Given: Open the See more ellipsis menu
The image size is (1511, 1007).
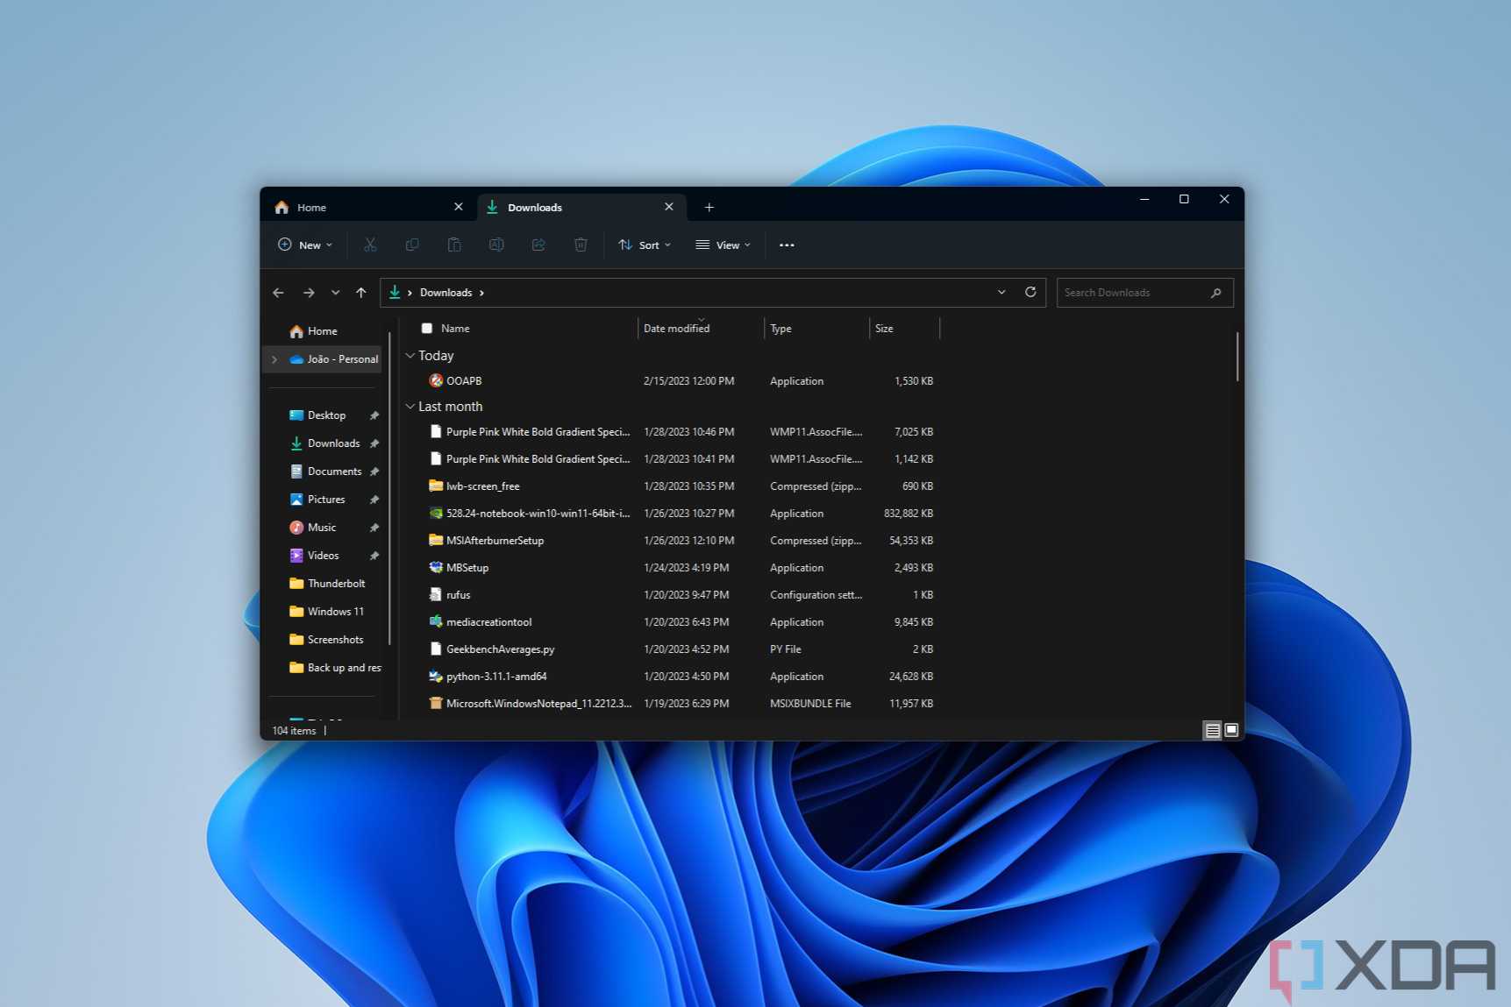Looking at the screenshot, I should 787,245.
